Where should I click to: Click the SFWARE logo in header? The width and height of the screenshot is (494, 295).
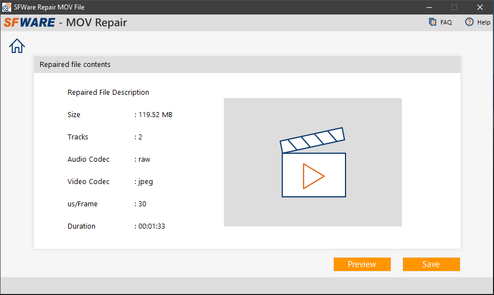pos(30,23)
